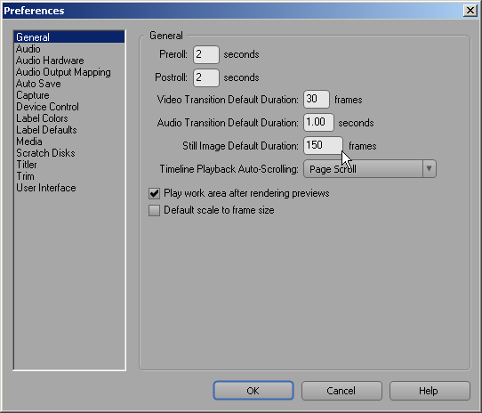The height and width of the screenshot is (413, 482).
Task: Open Timeline Playback Auto-Scrolling dropdown arrow
Action: [x=430, y=168]
